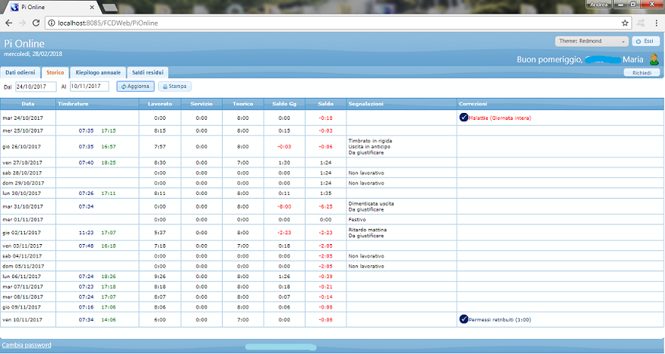The height and width of the screenshot is (354, 665).
Task: Open the Theme: Redmond dropdown
Action: click(592, 41)
